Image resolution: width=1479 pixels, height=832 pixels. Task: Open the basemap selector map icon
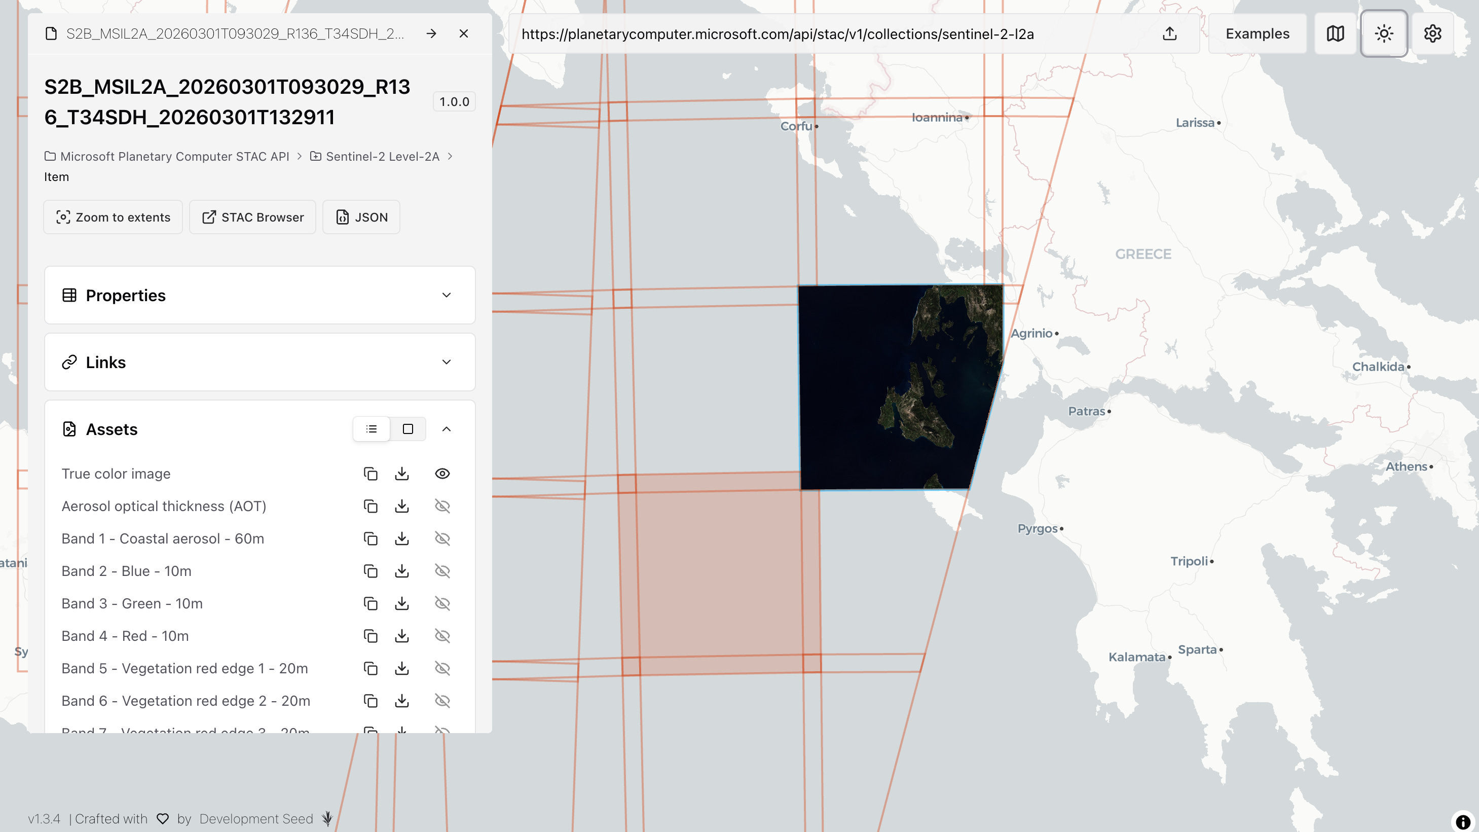point(1335,34)
